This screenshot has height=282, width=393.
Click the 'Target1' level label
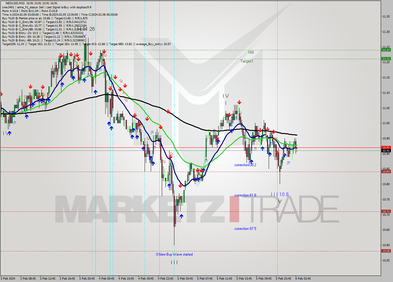click(x=247, y=61)
